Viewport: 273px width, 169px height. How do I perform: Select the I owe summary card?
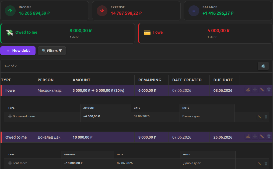point(205,33)
